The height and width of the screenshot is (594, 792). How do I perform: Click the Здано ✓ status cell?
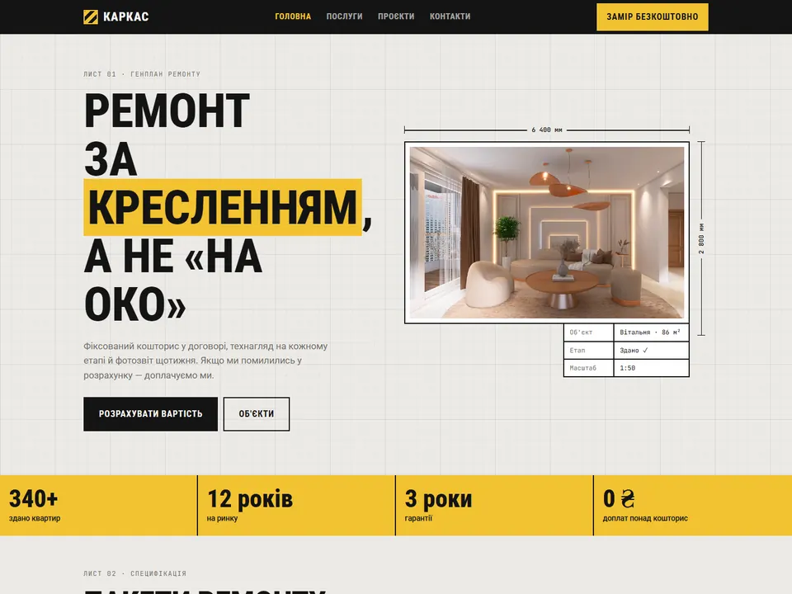click(x=651, y=351)
